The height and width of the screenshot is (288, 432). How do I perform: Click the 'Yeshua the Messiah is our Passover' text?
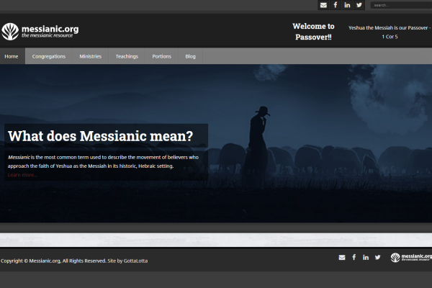tap(388, 28)
